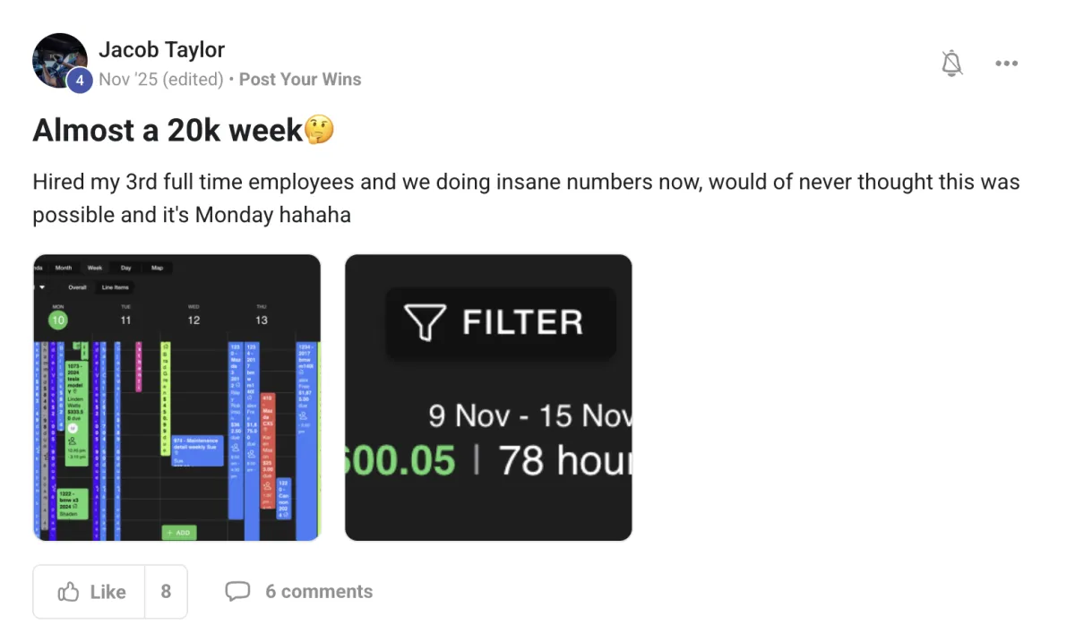The width and height of the screenshot is (1075, 633).
Task: Click the green + ADD button in calendar image
Action: (x=178, y=532)
